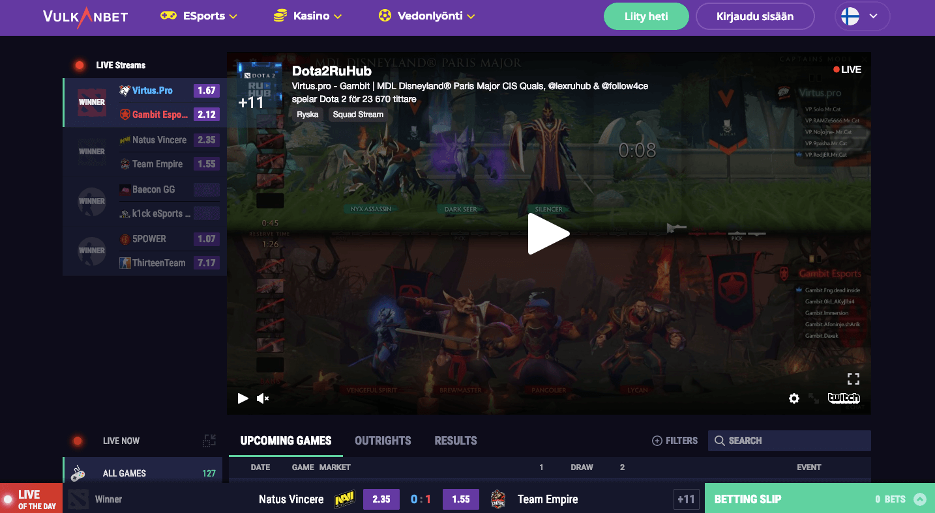Click the Squad Stream tag
The width and height of the screenshot is (935, 513).
click(358, 114)
